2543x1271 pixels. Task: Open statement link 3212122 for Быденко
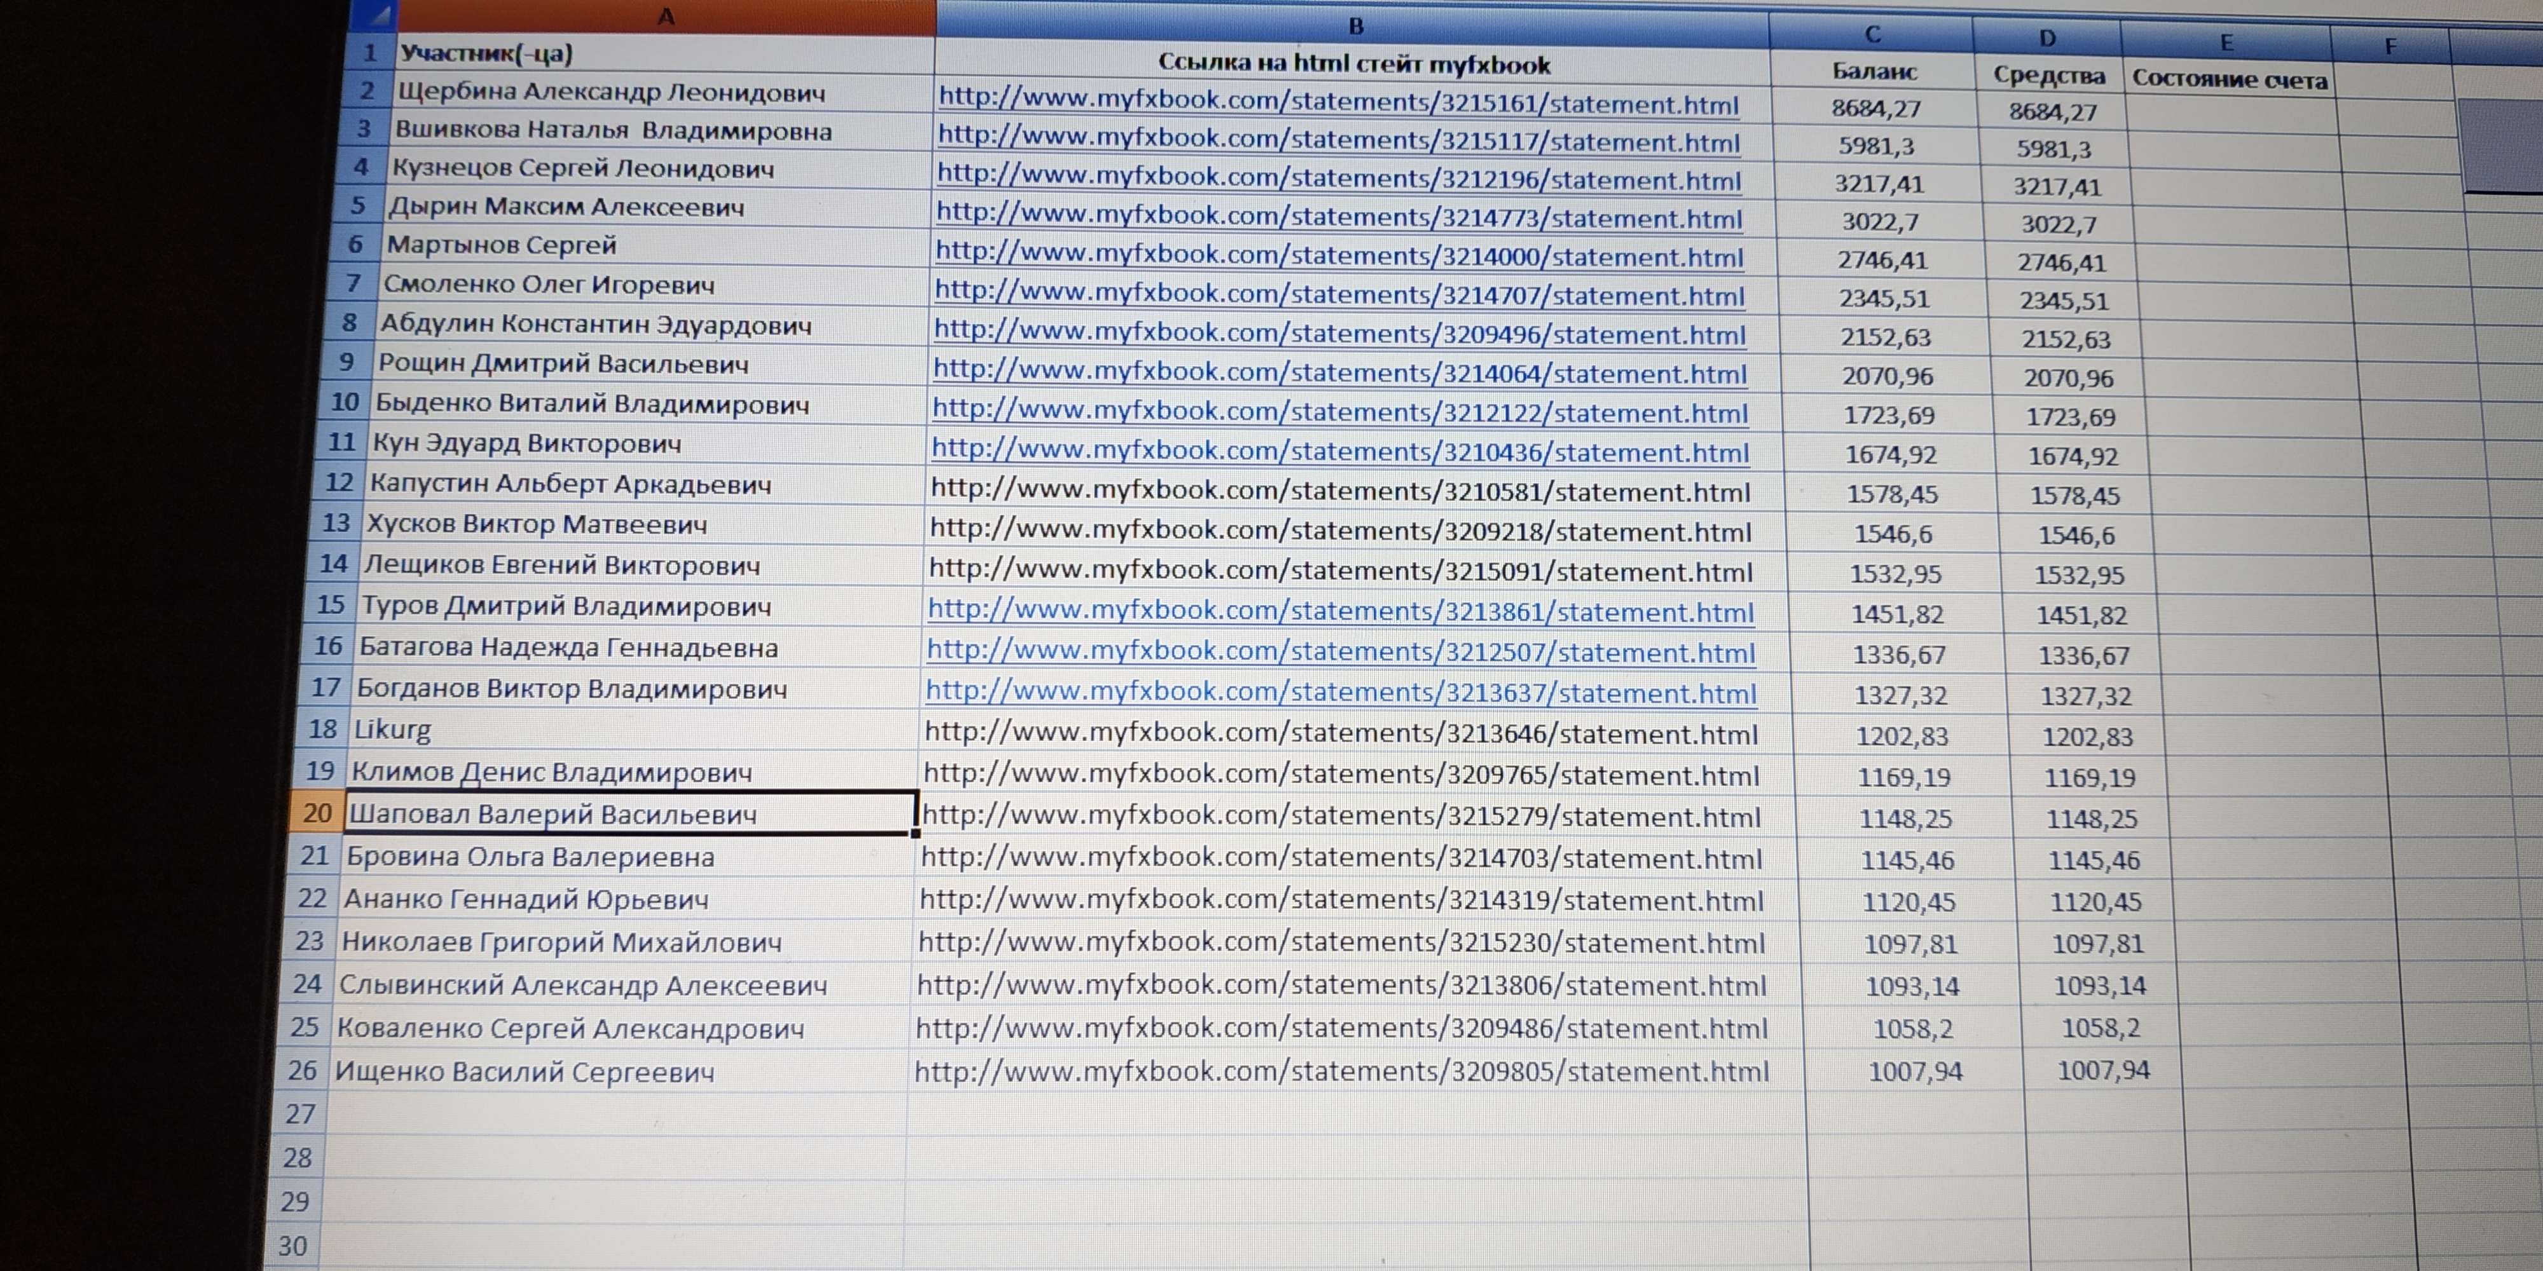click(1340, 411)
